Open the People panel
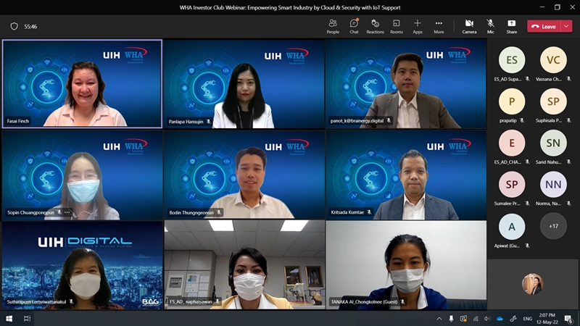This screenshot has height=326, width=580. click(333, 26)
